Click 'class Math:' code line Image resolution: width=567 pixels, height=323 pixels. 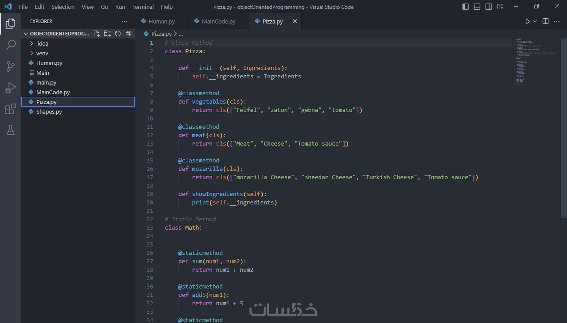pos(183,228)
